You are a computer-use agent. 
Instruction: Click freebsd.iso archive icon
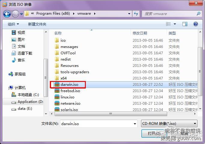pos(57,91)
